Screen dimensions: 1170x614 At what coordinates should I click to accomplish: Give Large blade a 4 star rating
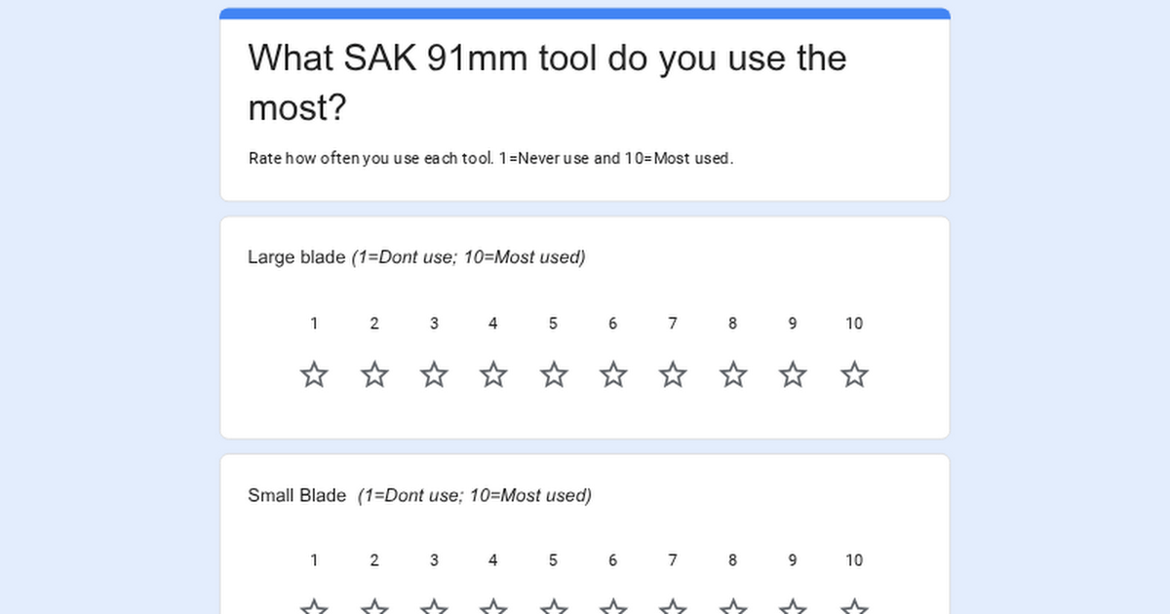click(493, 375)
